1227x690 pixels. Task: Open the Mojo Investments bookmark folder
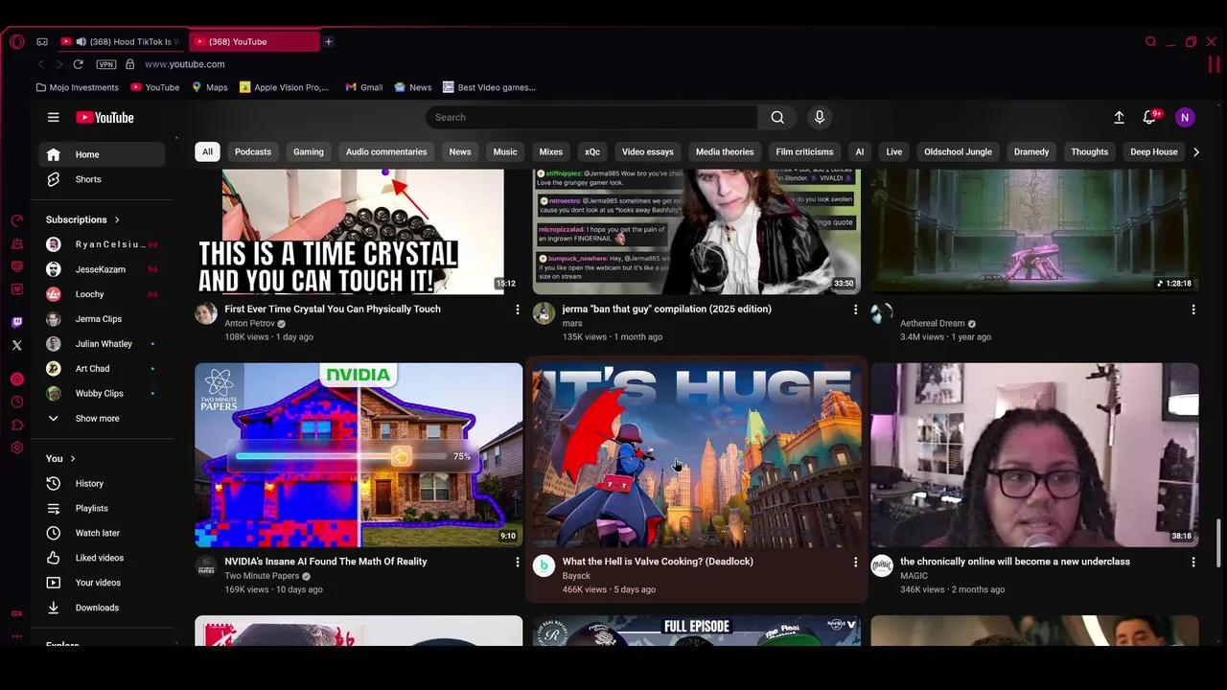tap(77, 87)
